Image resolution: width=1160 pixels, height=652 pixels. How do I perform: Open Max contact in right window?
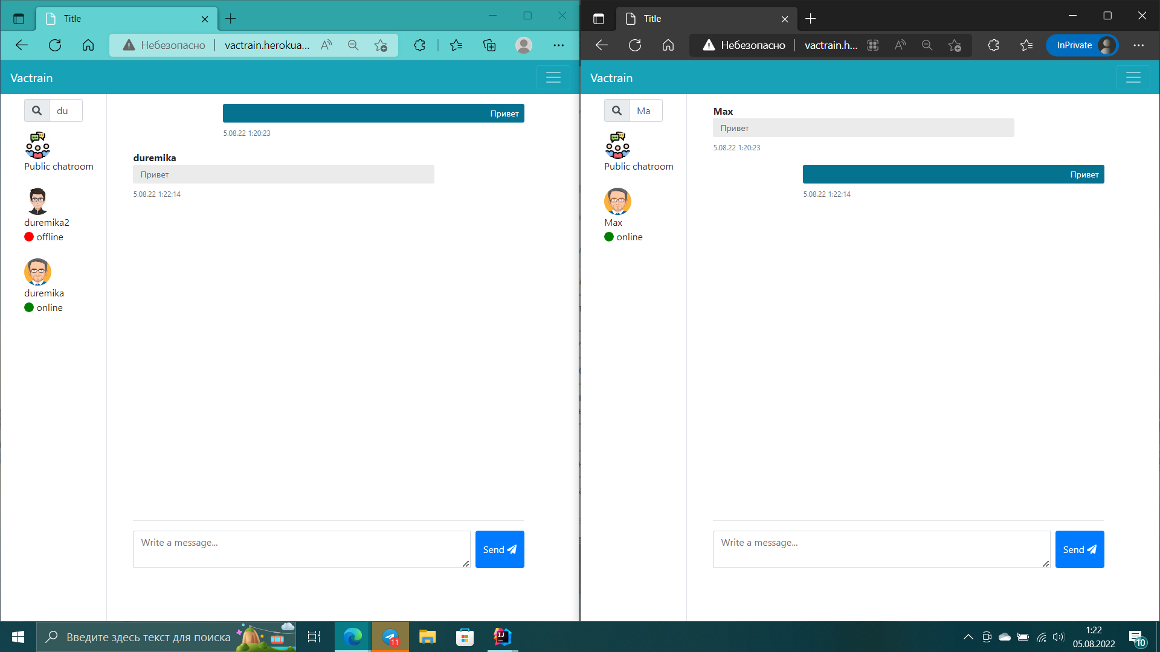(x=617, y=202)
